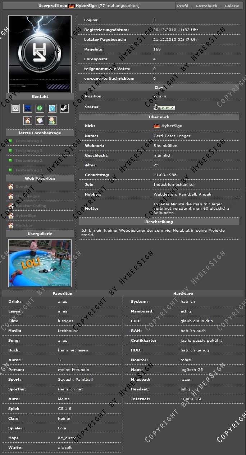Switch to the Profil tab
This screenshot has width=246, height=455.
(x=183, y=6)
